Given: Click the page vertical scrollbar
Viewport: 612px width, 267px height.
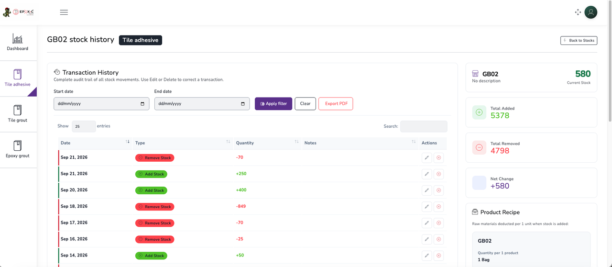Looking at the screenshot, I should [x=610, y=62].
